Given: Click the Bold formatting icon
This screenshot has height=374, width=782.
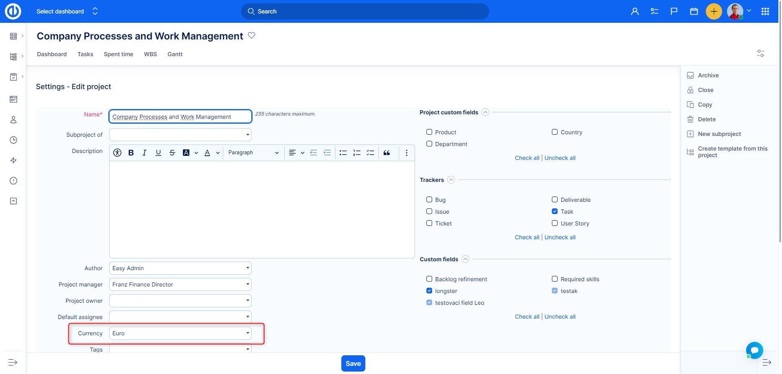Looking at the screenshot, I should pos(131,153).
